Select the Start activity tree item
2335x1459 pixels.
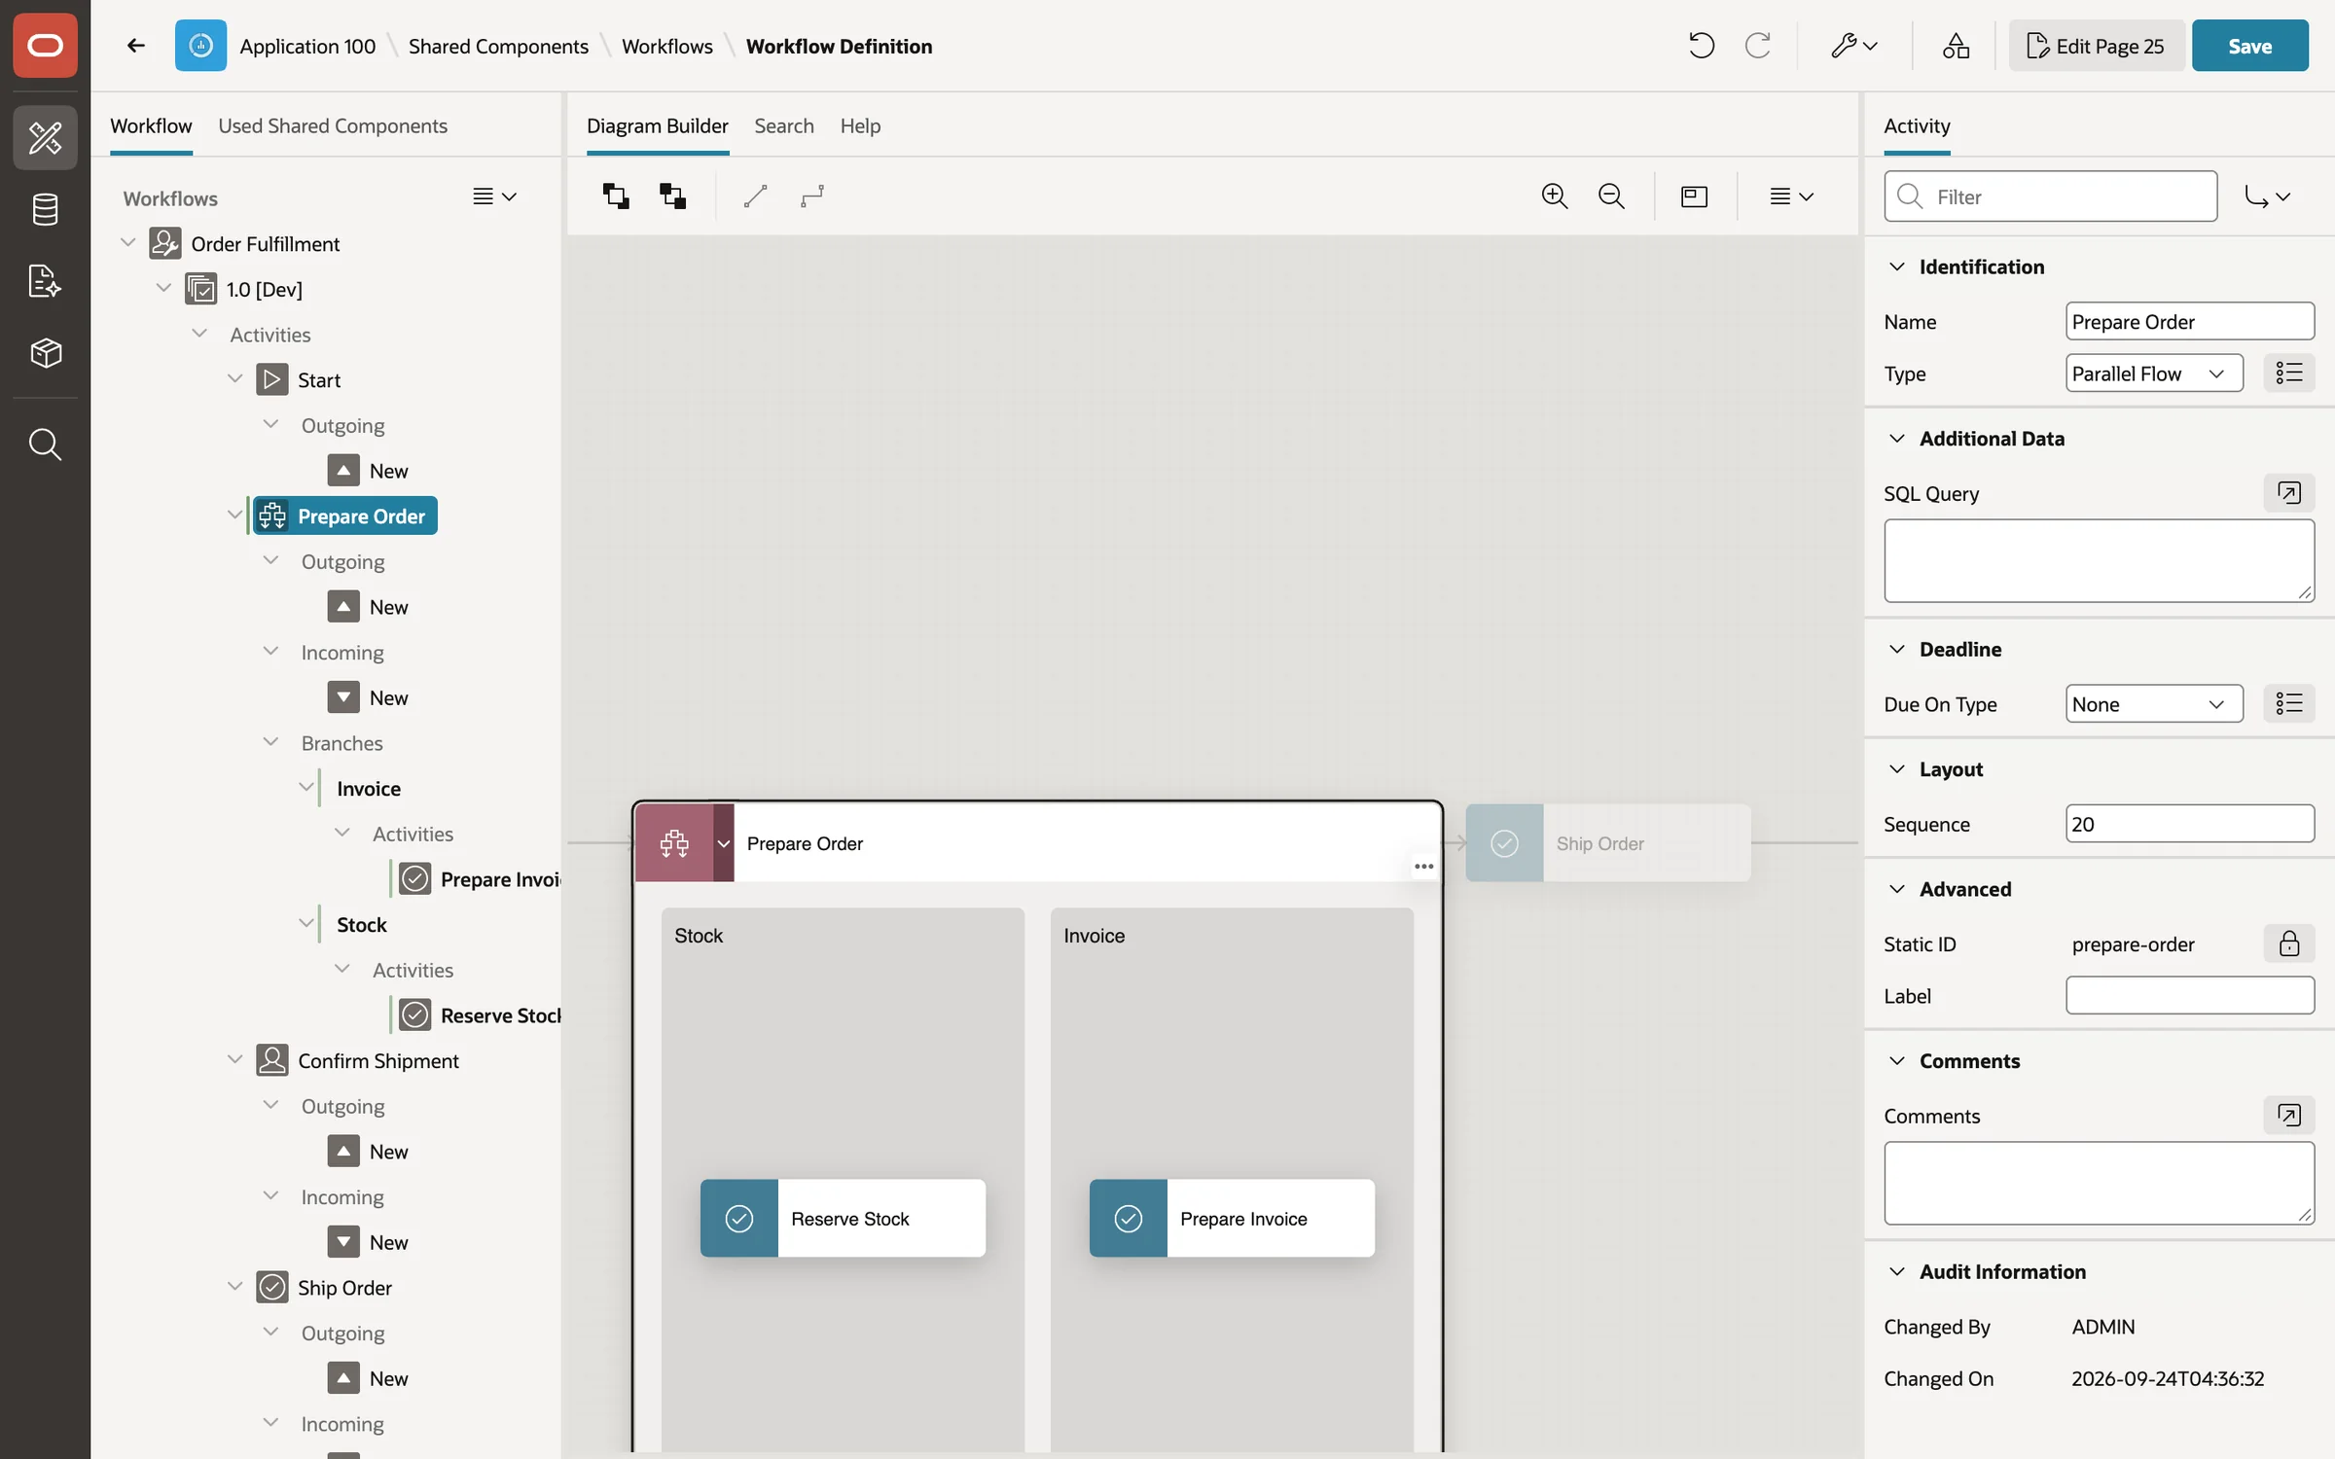point(319,379)
